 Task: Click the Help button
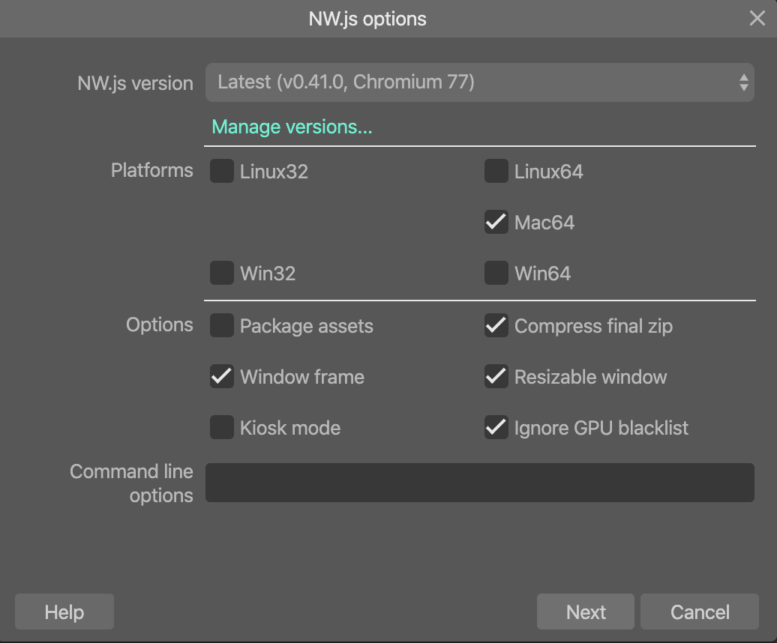pyautogui.click(x=64, y=612)
